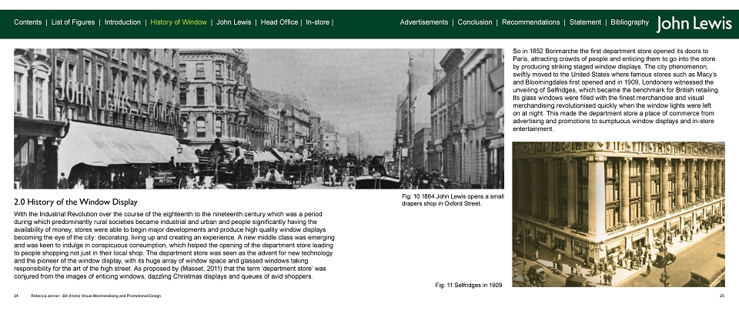Select Introduction in the navigation bar
This screenshot has width=739, height=311.
tap(122, 22)
